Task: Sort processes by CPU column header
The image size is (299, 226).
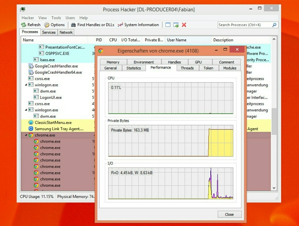Action: tap(113, 40)
